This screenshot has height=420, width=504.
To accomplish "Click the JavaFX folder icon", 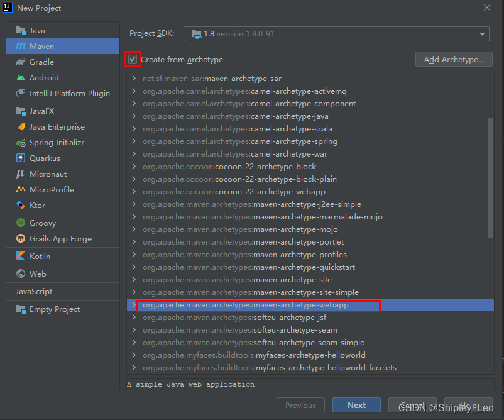I will coord(21,111).
